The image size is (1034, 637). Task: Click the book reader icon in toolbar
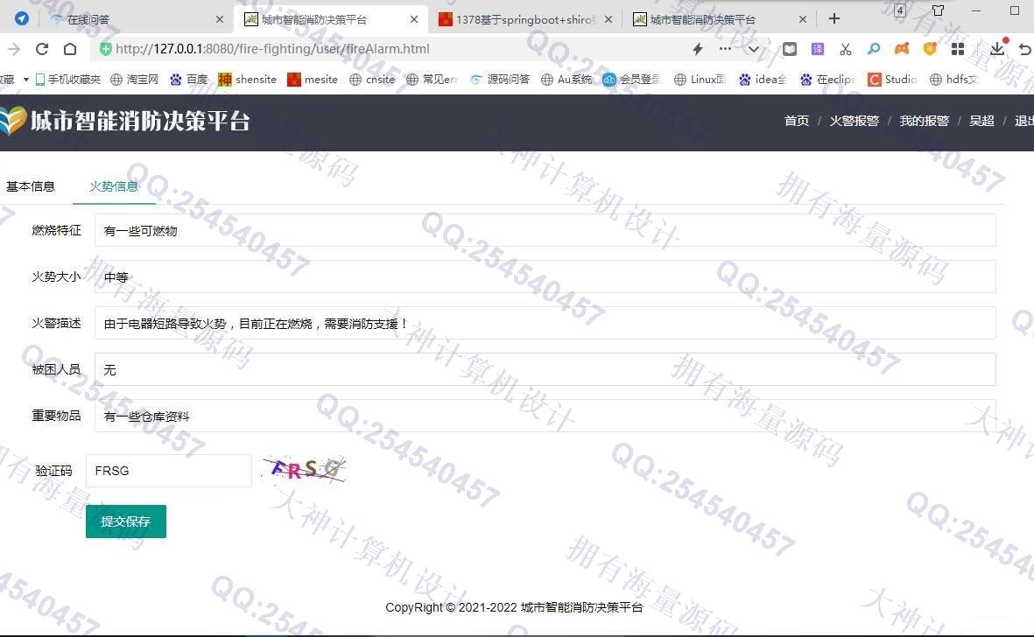pos(790,49)
